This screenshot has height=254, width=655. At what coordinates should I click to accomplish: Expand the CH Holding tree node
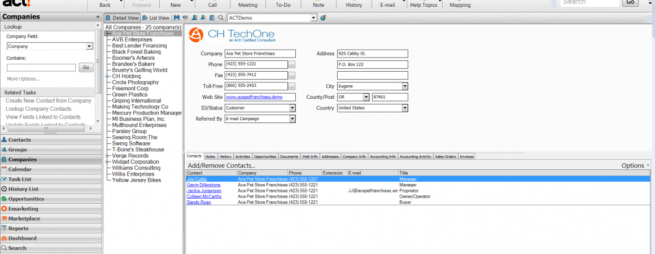click(107, 76)
